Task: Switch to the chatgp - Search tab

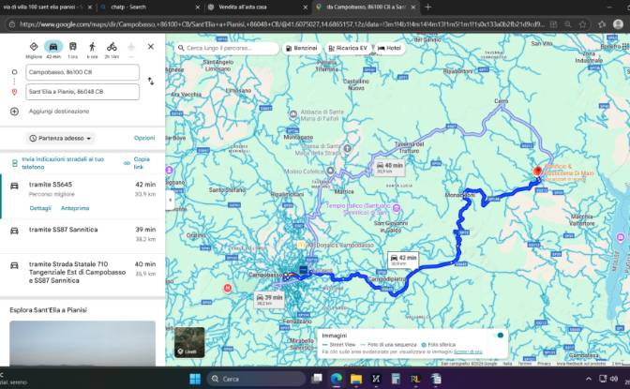Action: point(150,7)
